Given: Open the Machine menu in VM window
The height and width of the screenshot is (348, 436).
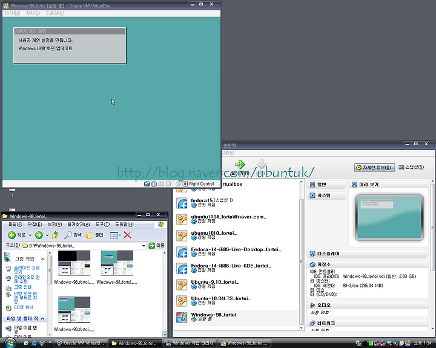Looking at the screenshot, I should point(13,13).
